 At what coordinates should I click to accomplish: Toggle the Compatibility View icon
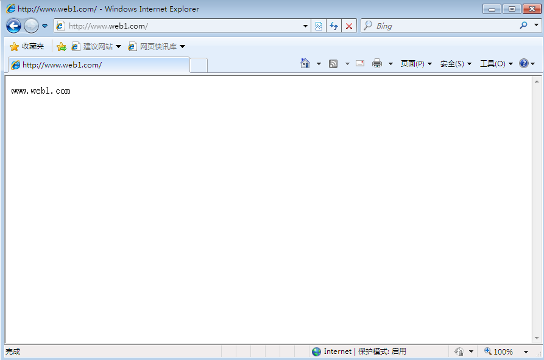319,26
